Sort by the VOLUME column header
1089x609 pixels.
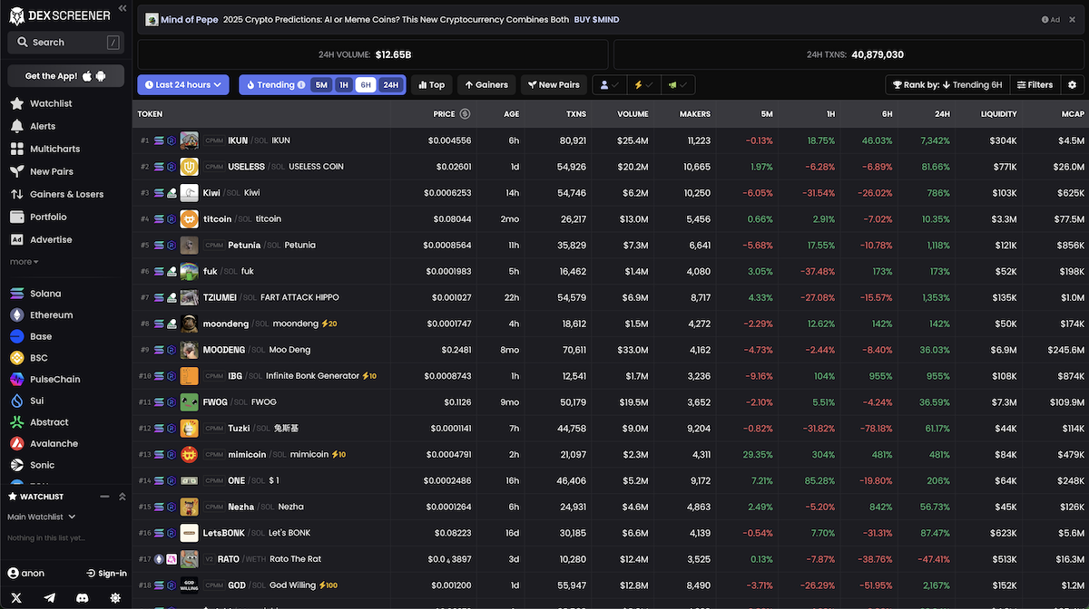(633, 114)
